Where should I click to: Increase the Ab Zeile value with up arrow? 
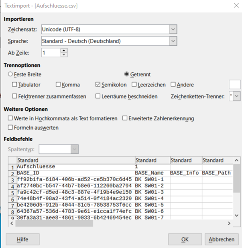pos(64,51)
